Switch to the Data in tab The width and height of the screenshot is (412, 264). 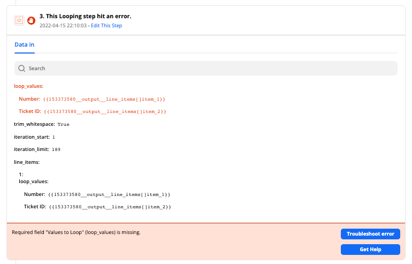25,44
